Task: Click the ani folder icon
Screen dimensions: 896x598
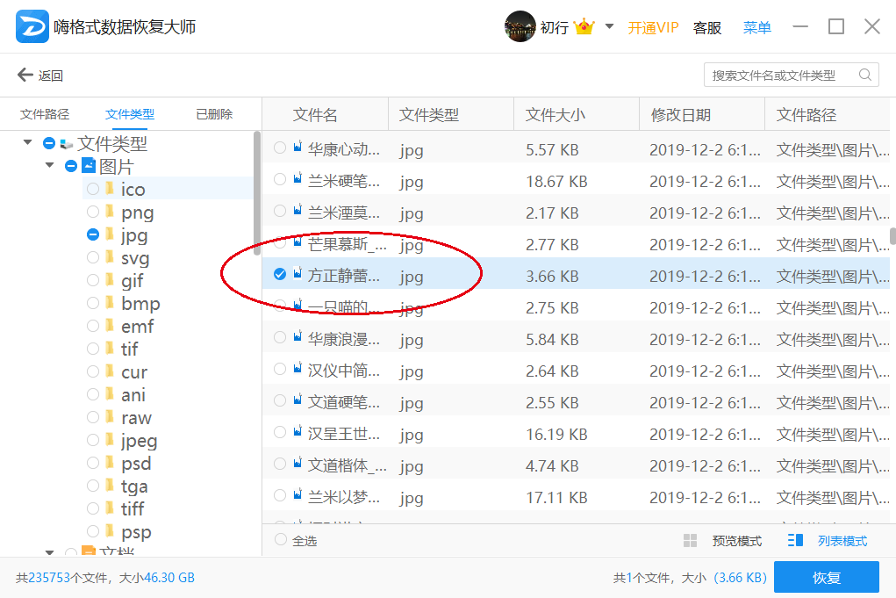Action: click(x=110, y=393)
